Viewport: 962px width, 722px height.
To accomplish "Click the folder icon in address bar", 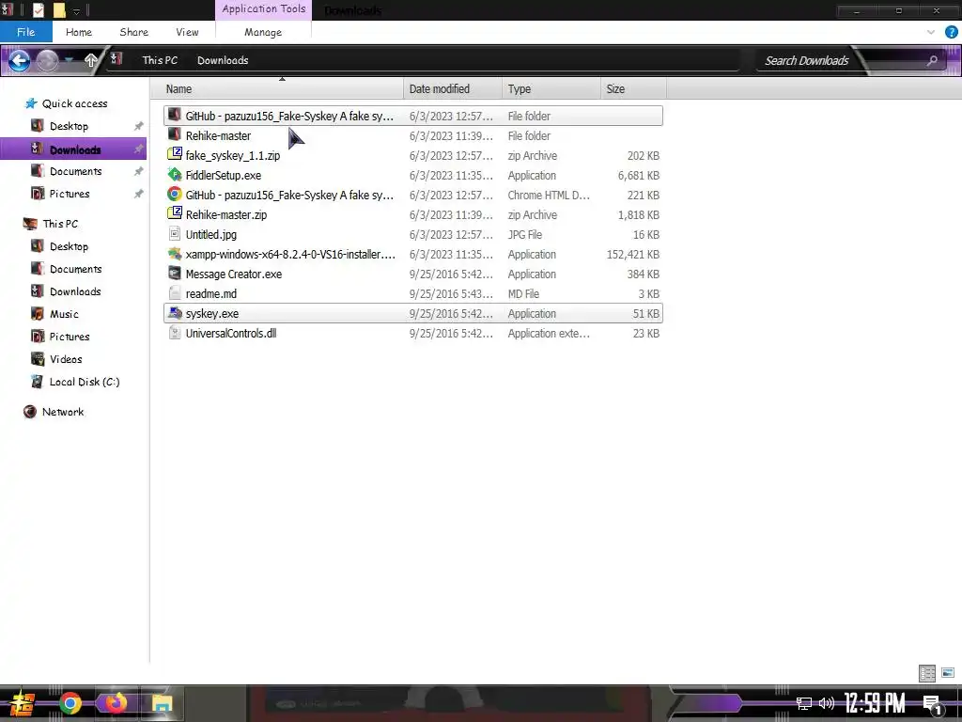I will pyautogui.click(x=116, y=59).
